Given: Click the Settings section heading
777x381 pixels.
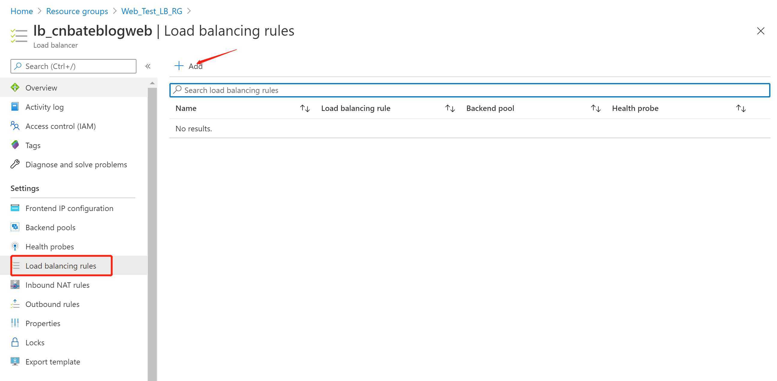Looking at the screenshot, I should click(25, 188).
